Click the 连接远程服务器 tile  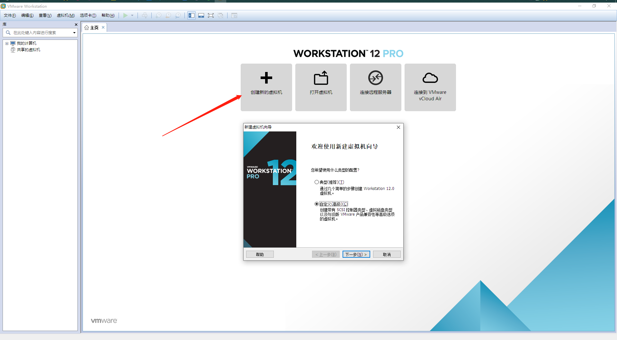tap(376, 87)
